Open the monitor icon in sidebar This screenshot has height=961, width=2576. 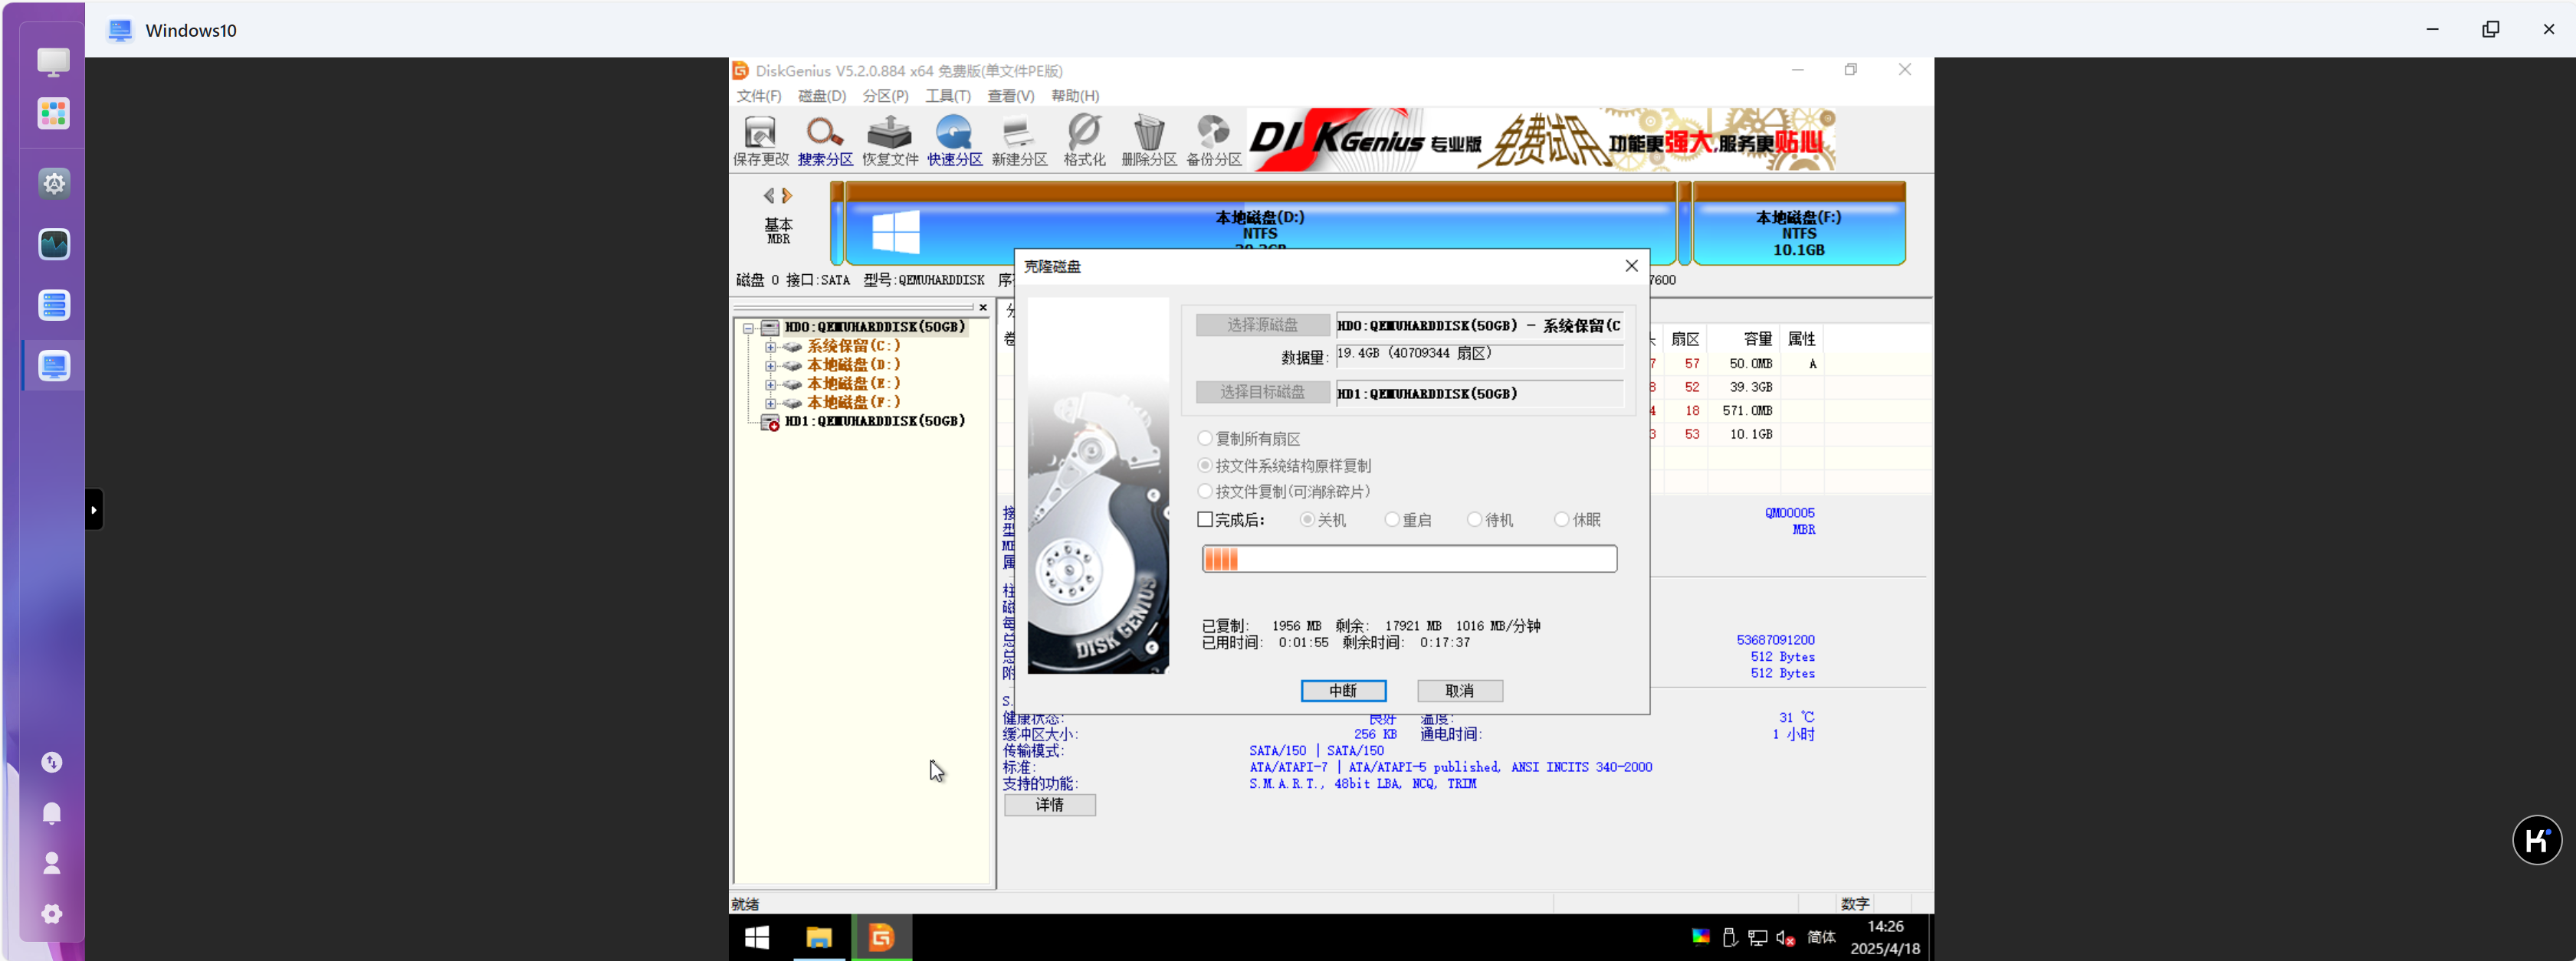click(54, 62)
